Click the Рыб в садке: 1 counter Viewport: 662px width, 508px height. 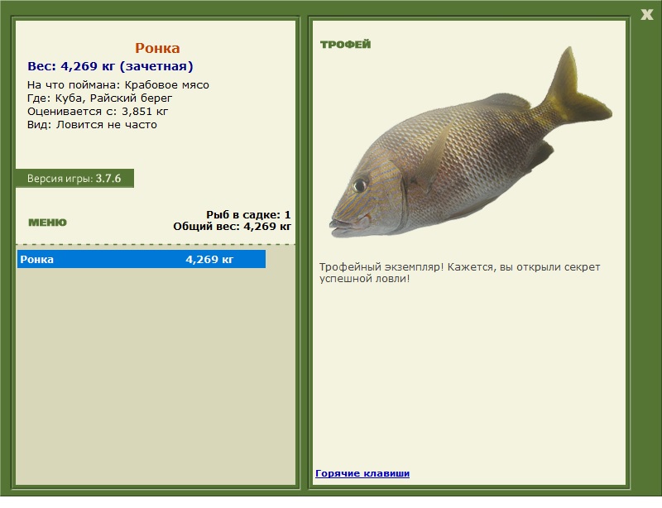[x=248, y=214]
